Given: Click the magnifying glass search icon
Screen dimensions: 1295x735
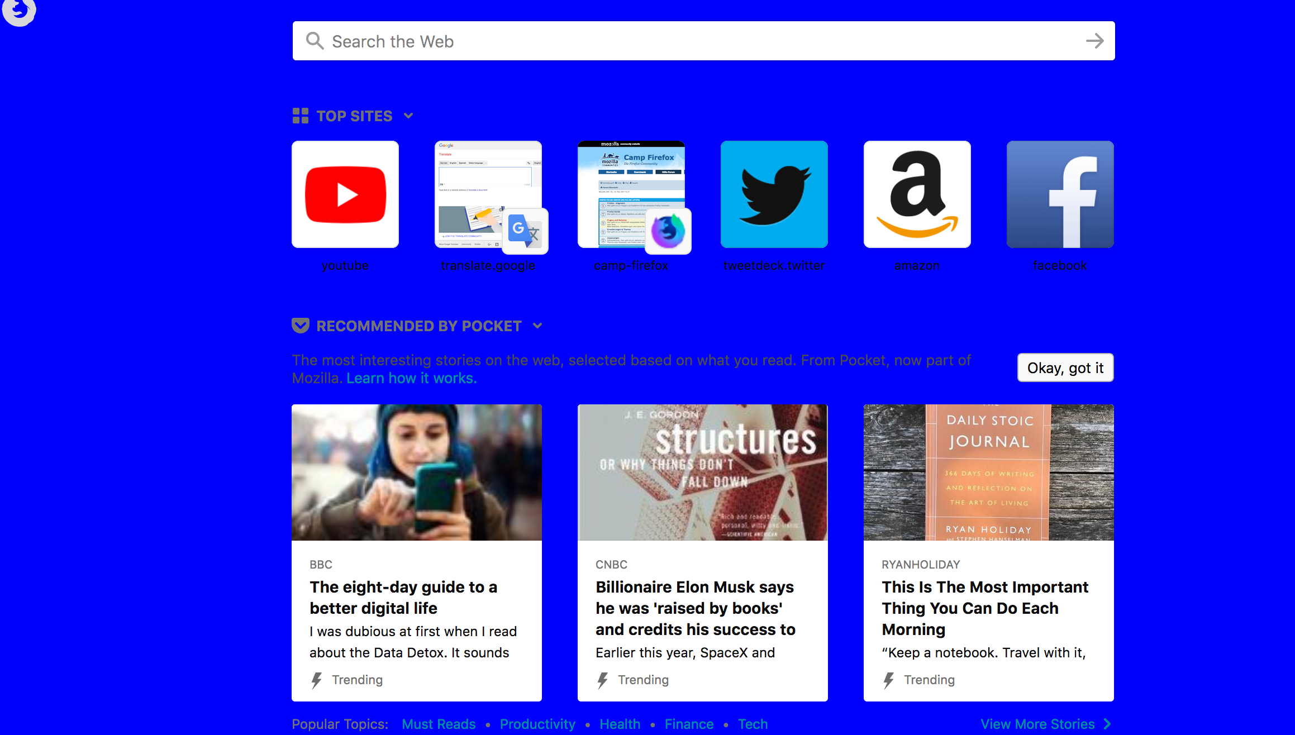Looking at the screenshot, I should pyautogui.click(x=315, y=41).
